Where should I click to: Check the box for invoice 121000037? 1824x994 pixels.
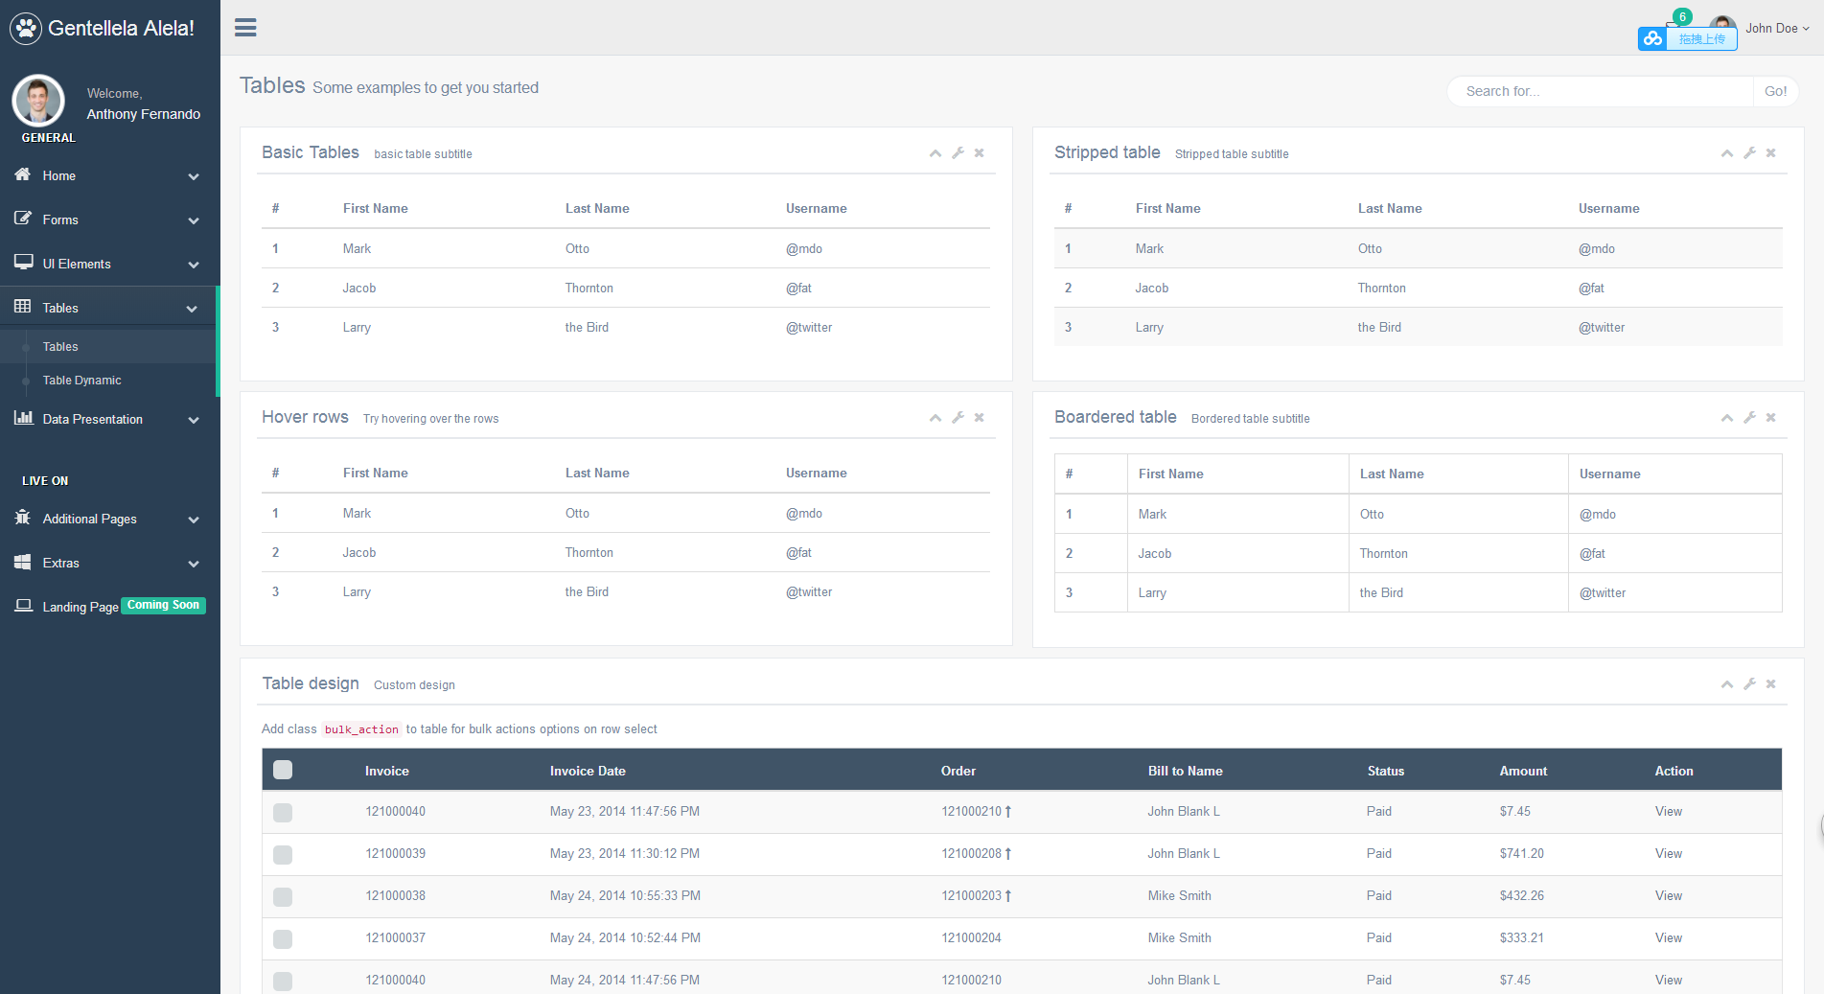(283, 938)
